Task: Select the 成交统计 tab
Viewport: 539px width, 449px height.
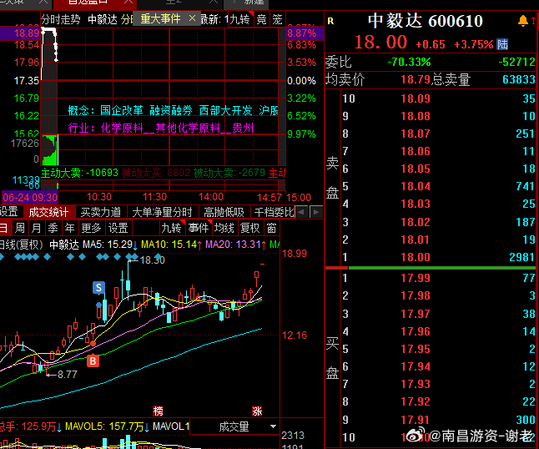Action: tap(48, 212)
